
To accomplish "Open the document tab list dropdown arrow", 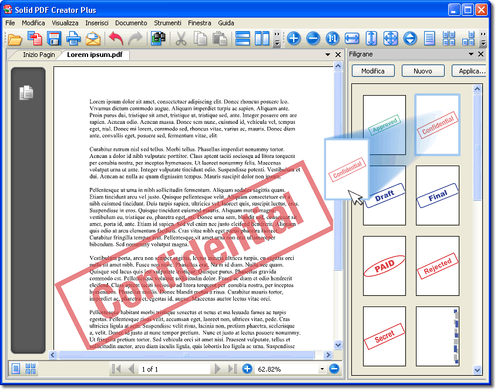I will [328, 55].
